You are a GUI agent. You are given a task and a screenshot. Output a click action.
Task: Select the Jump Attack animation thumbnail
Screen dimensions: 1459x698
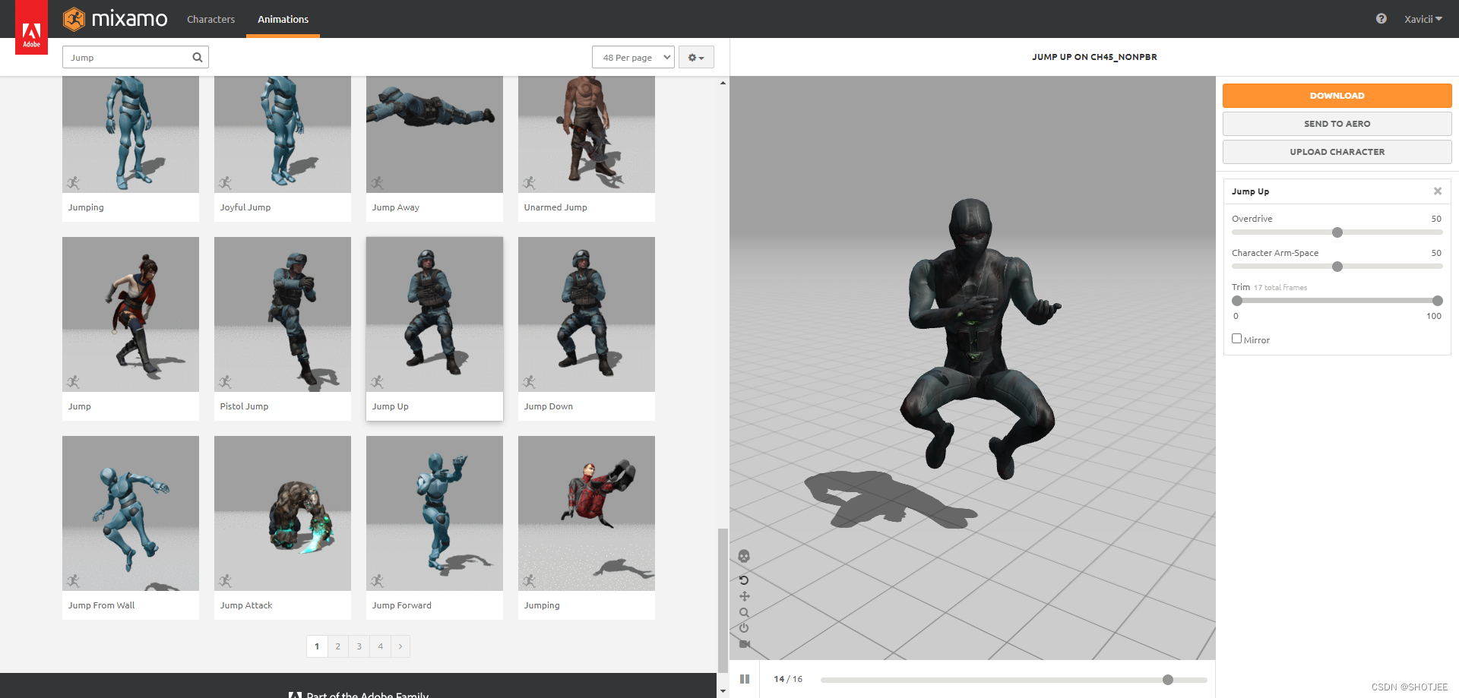[x=283, y=513]
